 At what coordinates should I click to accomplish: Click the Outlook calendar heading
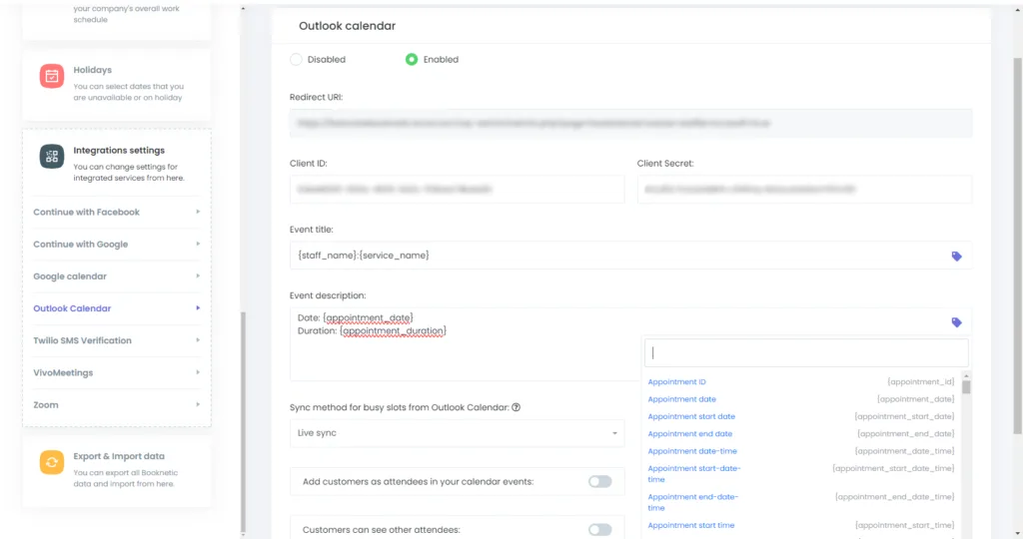(x=347, y=26)
